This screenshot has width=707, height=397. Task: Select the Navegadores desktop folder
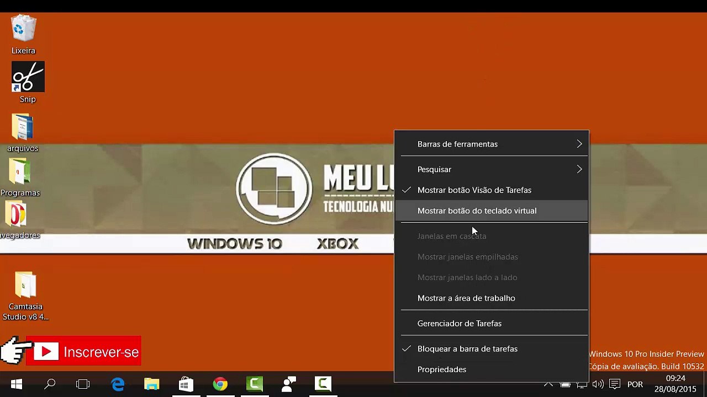pyautogui.click(x=19, y=220)
